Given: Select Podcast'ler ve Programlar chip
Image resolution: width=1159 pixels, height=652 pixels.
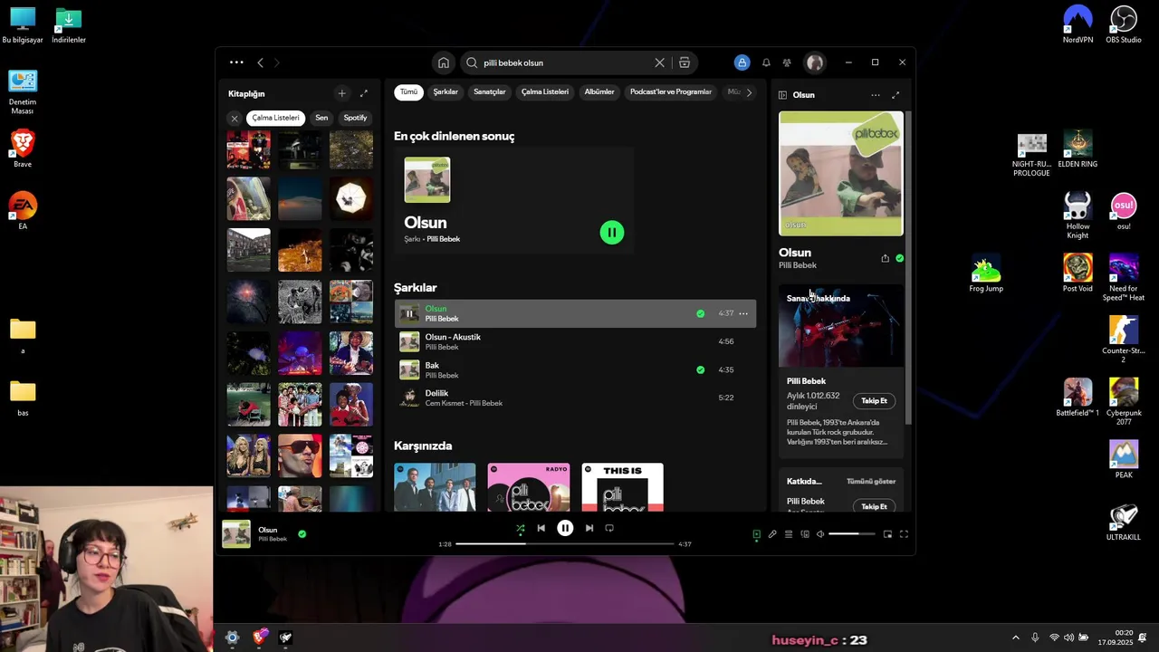Looking at the screenshot, I should [x=671, y=91].
